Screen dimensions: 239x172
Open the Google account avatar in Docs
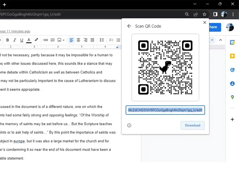(230, 27)
